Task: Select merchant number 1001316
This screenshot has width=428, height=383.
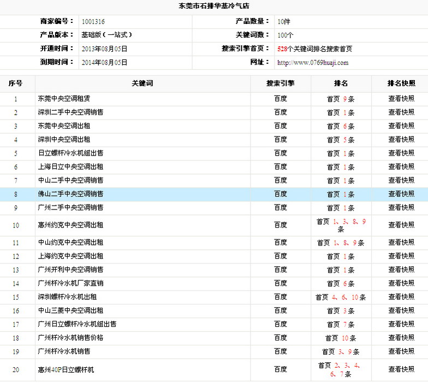Action: point(93,22)
